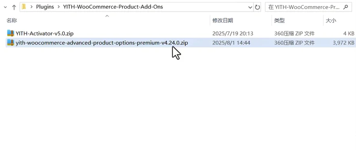Select yith-woocommerce-advanced-product-options-premium-v4.24.0.zip file name
Image resolution: width=356 pixels, height=150 pixels.
coord(102,43)
